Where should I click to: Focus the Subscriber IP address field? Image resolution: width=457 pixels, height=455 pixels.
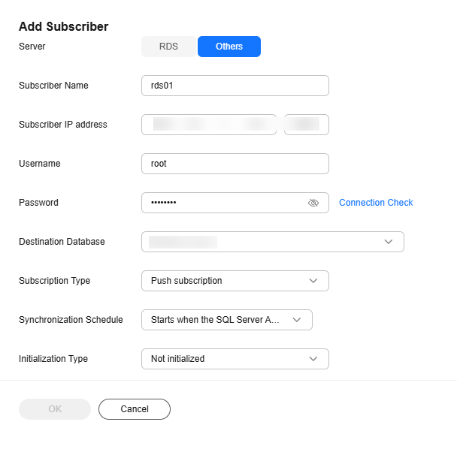click(x=209, y=125)
